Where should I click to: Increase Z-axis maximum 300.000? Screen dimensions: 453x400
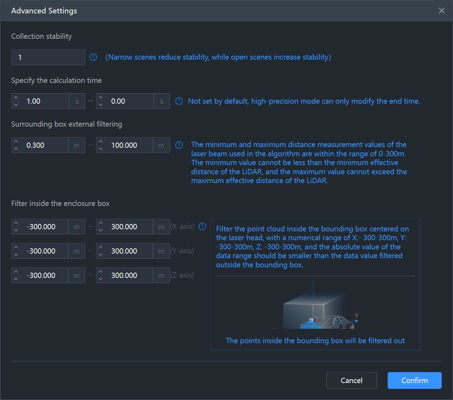coord(101,272)
